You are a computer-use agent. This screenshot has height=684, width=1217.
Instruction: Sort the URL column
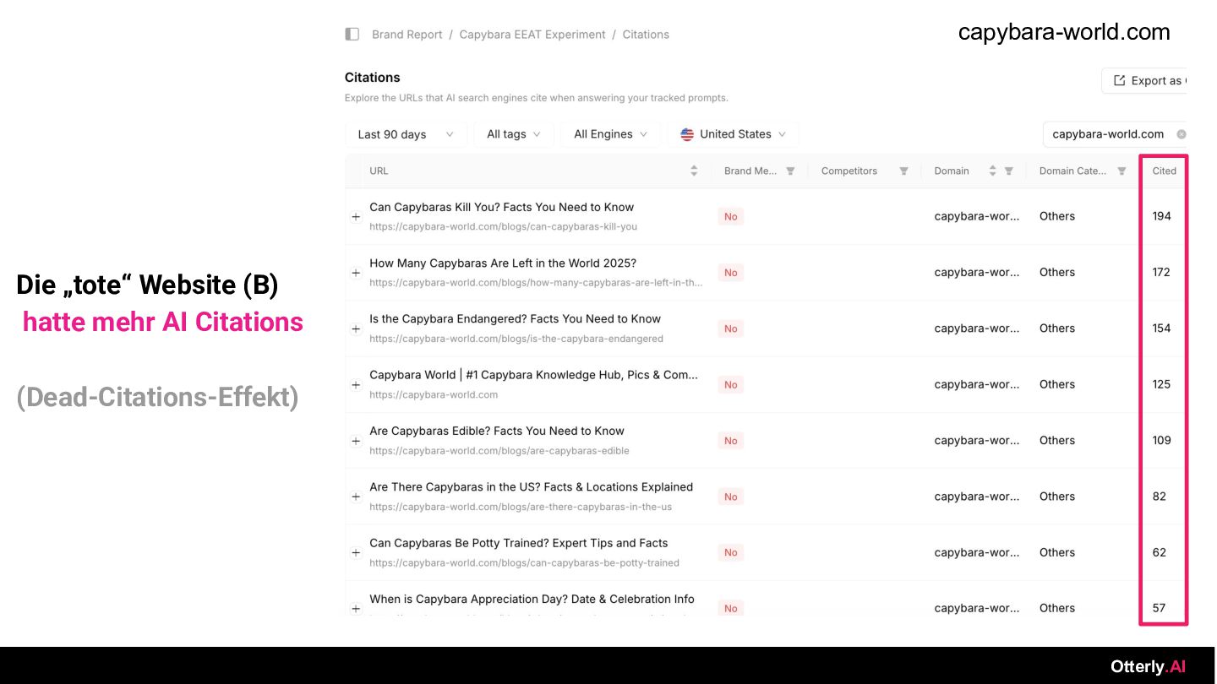point(694,171)
